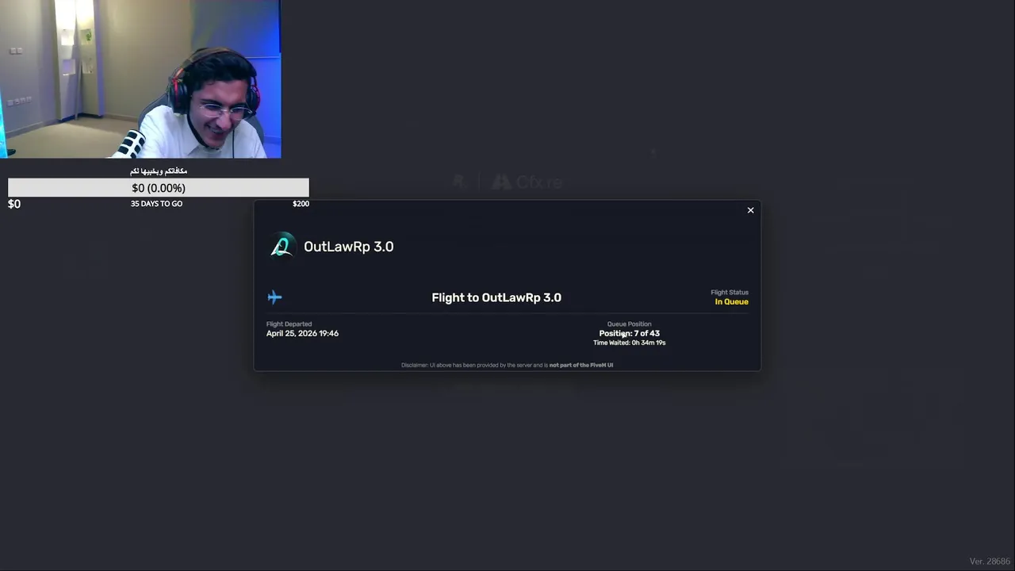Close the OutLawRp queue dialog

[750, 210]
